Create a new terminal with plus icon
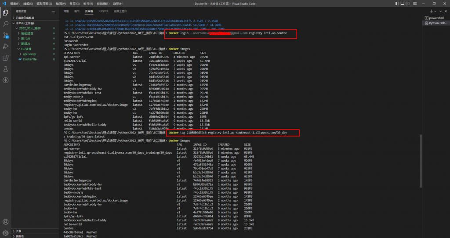 [431, 11]
